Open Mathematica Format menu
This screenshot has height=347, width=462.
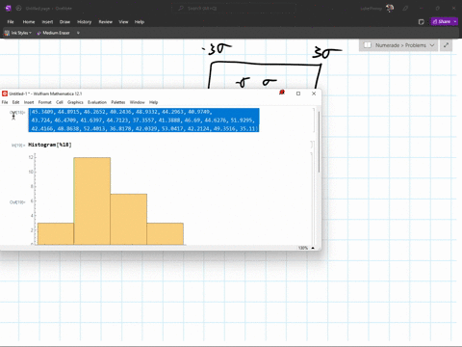pos(44,102)
